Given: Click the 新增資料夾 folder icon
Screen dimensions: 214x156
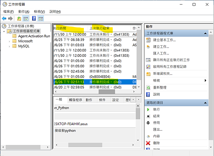Looking at the screenshot, I should 148,74.
